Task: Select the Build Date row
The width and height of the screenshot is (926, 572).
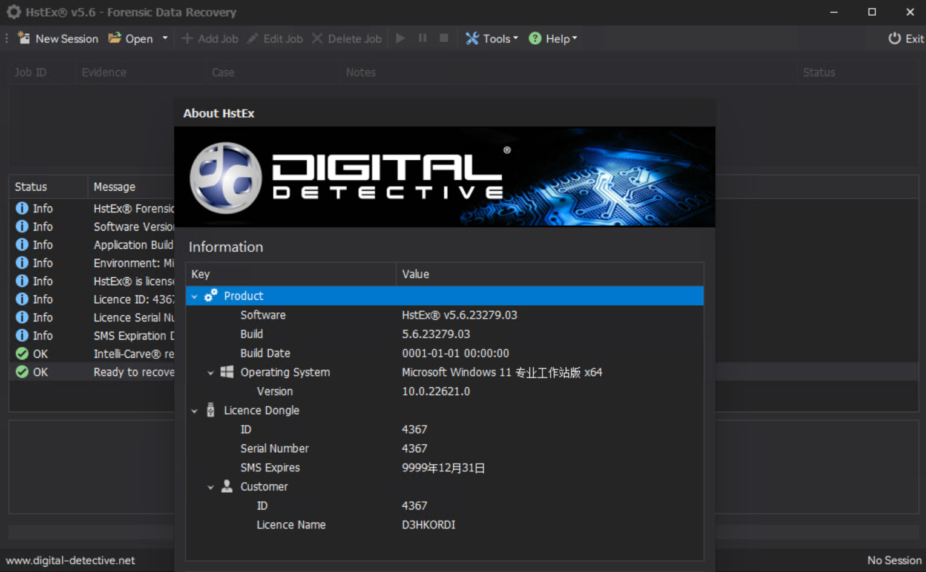Action: point(445,353)
